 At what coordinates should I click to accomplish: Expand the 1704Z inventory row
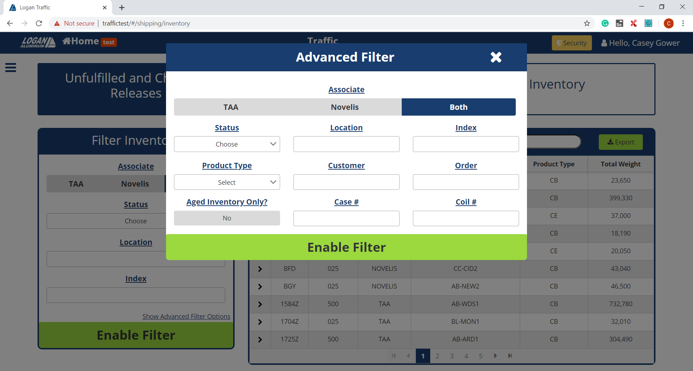(260, 322)
